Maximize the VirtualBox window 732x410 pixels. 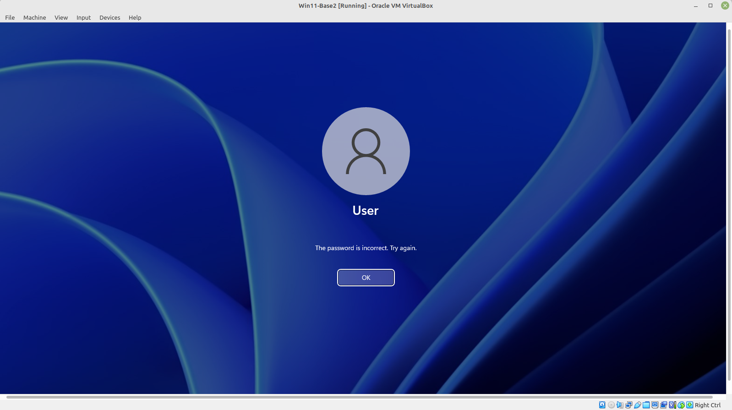pyautogui.click(x=710, y=6)
